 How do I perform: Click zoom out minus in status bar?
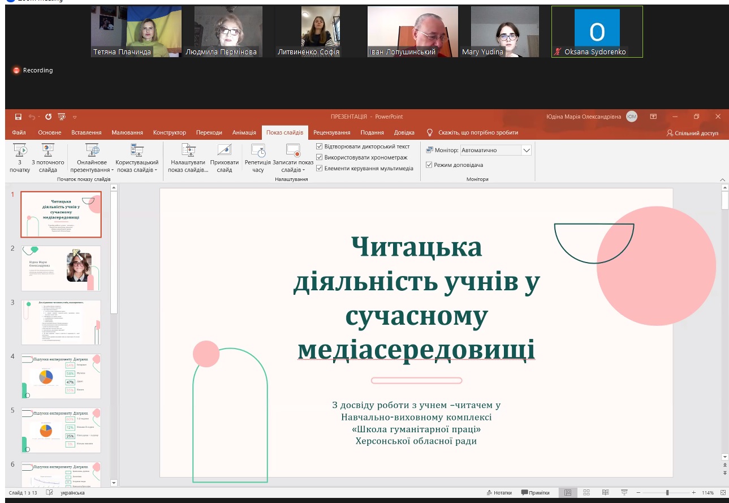tap(638, 493)
